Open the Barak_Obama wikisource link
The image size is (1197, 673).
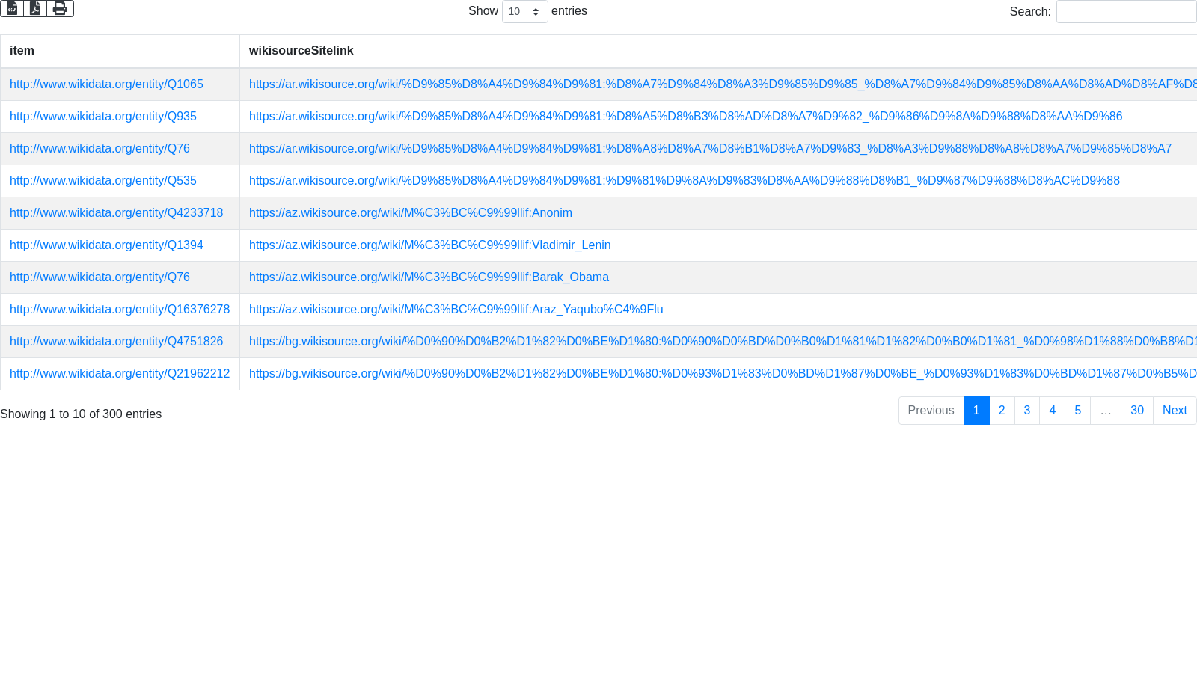429,277
